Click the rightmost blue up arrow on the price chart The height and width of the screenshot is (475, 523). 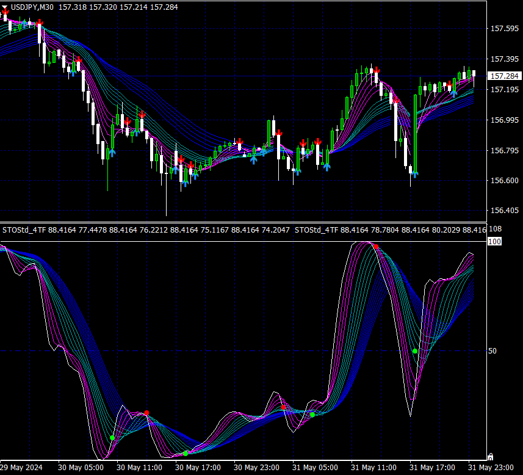coord(454,93)
